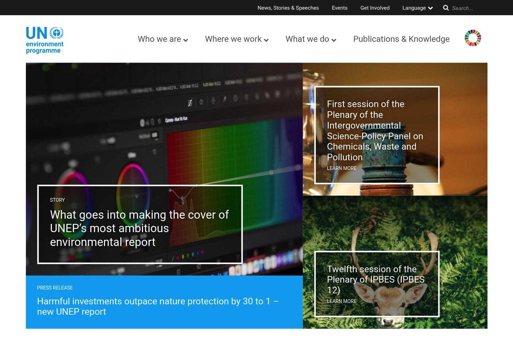Open story about making UNEP's report cover
513x342 pixels.
click(140, 228)
